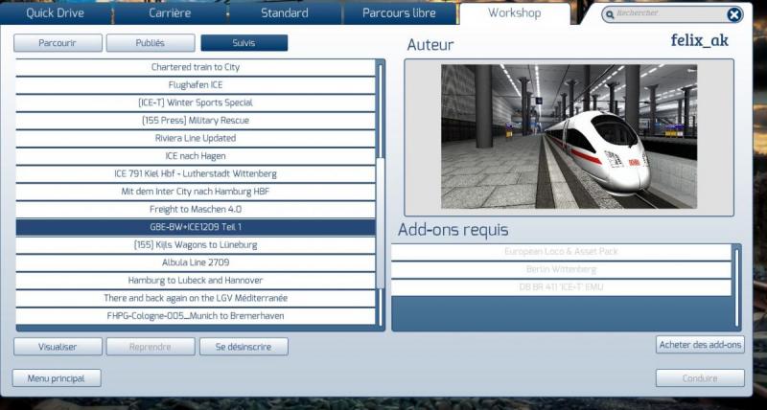Choose Albula Line 2709 from list
The image size is (767, 410).
click(196, 262)
